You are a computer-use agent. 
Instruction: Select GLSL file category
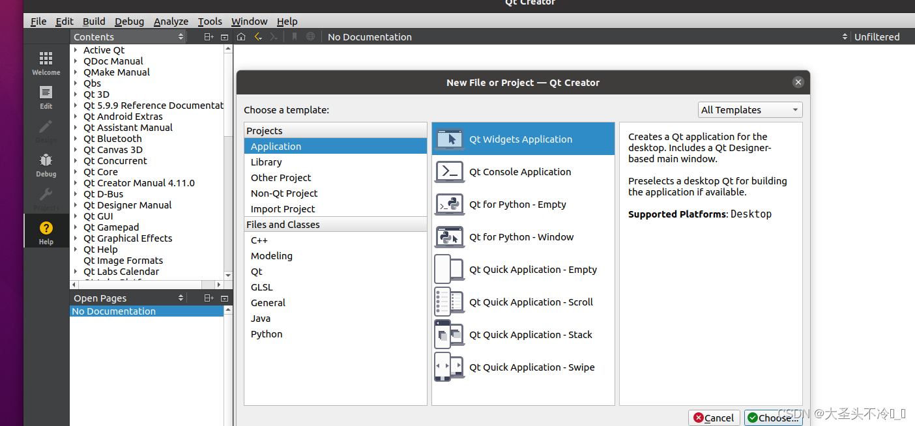coord(336,287)
